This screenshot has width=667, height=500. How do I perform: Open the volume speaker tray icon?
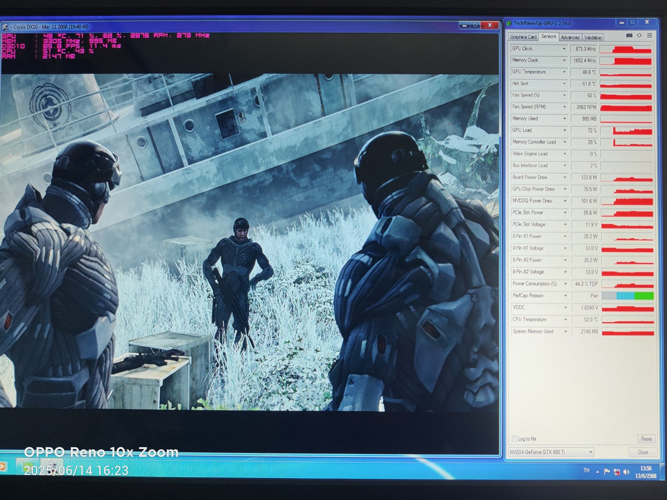coord(626,472)
